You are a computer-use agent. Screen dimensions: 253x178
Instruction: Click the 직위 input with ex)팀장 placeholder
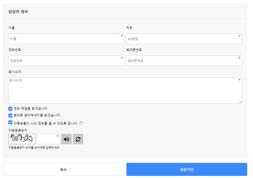(184, 39)
